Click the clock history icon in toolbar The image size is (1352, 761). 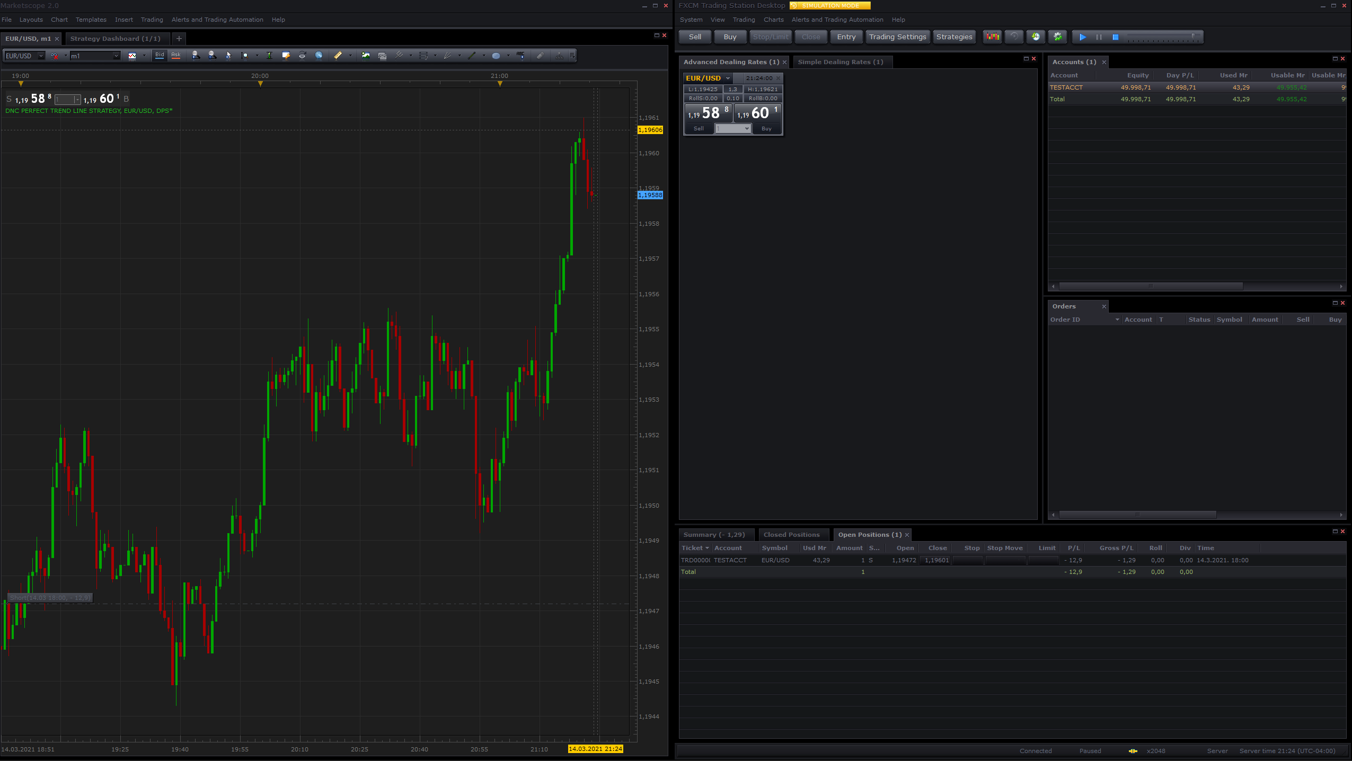(x=1036, y=37)
